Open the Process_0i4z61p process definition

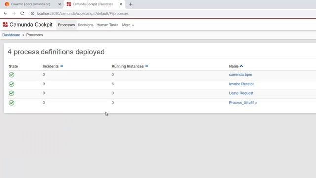[242, 103]
